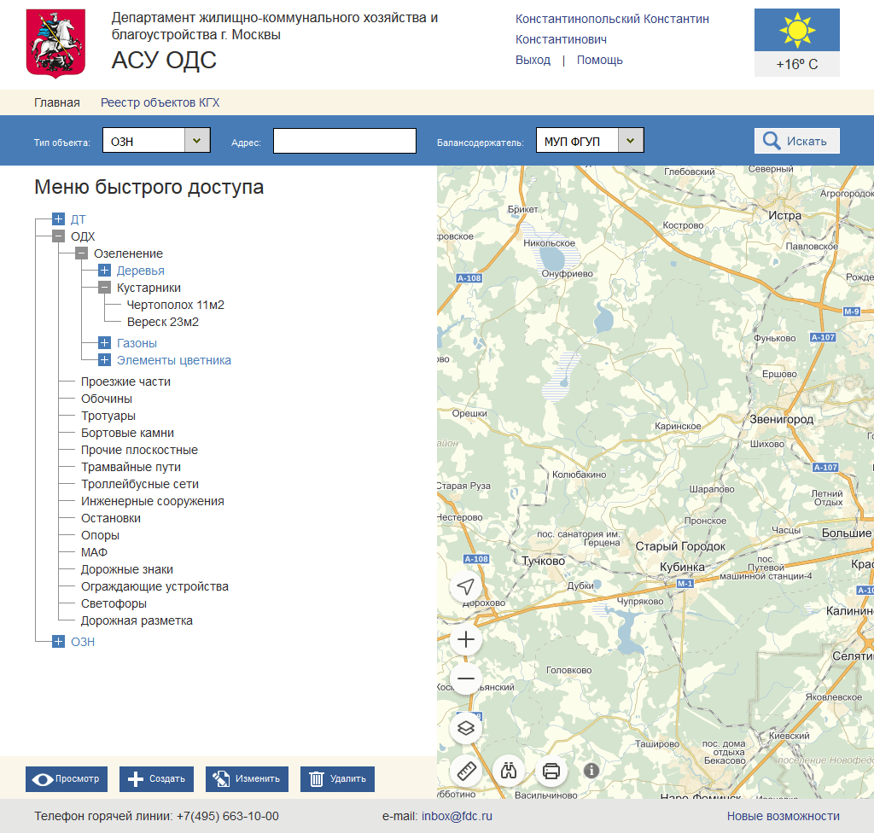Collapse the Кустарники tree branch
The width and height of the screenshot is (874, 833).
point(104,288)
